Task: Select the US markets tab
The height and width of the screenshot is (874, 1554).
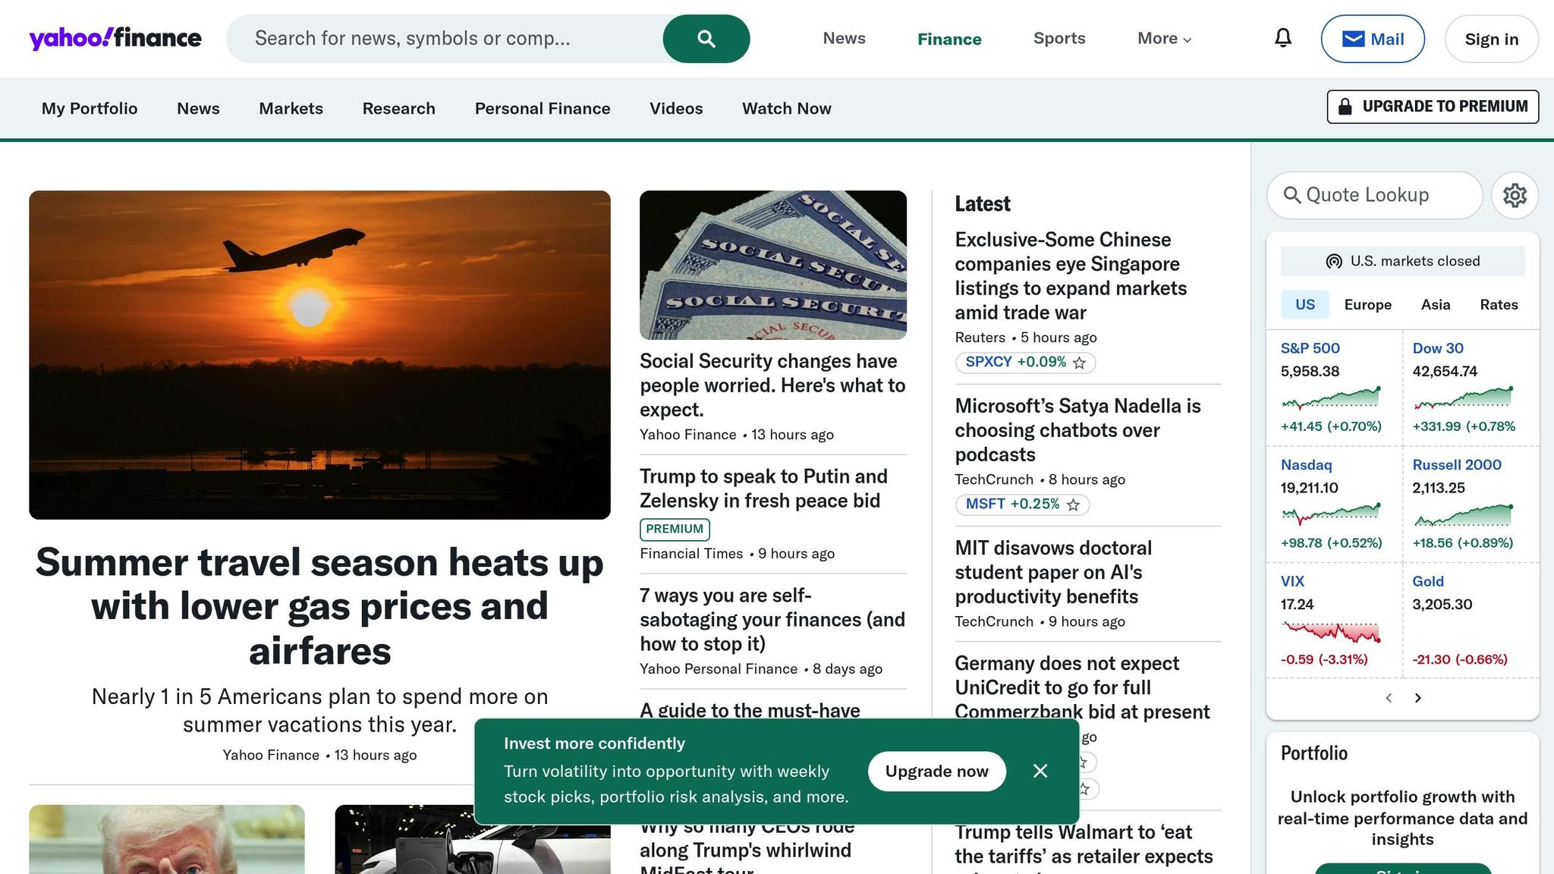Action: point(1304,304)
